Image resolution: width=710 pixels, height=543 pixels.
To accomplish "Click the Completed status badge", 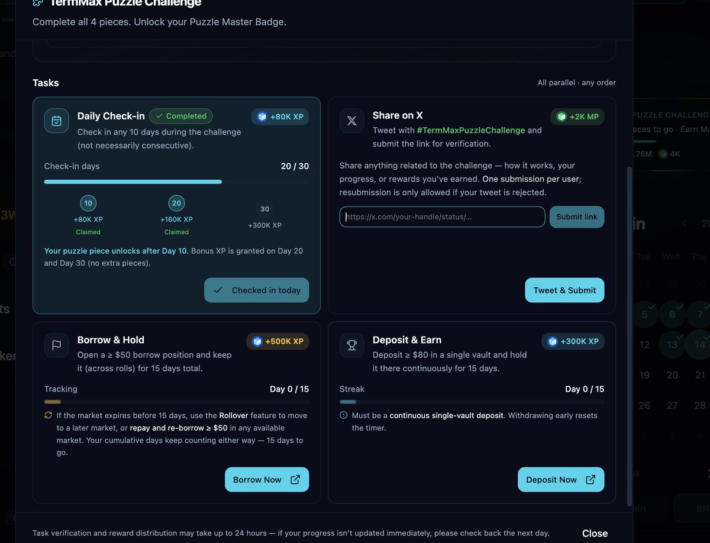I will tap(181, 116).
